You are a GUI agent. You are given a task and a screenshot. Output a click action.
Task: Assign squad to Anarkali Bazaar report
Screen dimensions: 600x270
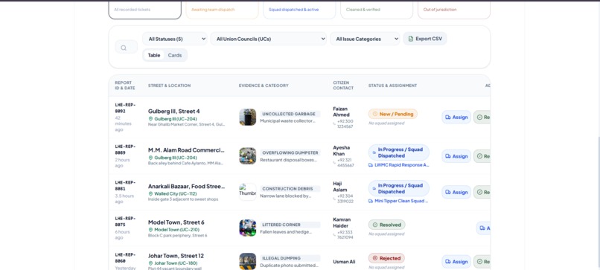coord(456,192)
